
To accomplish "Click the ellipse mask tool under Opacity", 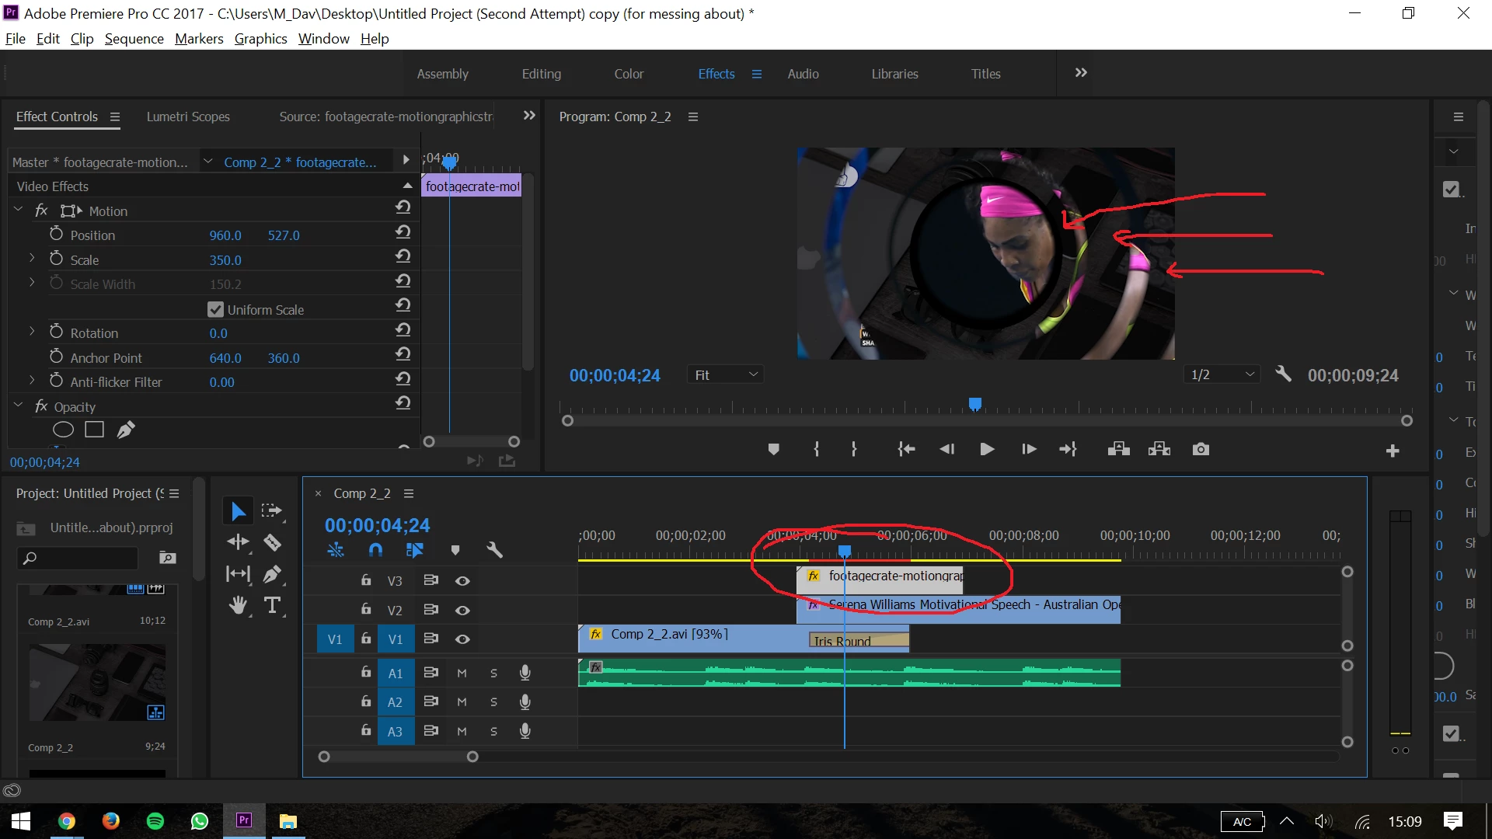I will tap(63, 430).
